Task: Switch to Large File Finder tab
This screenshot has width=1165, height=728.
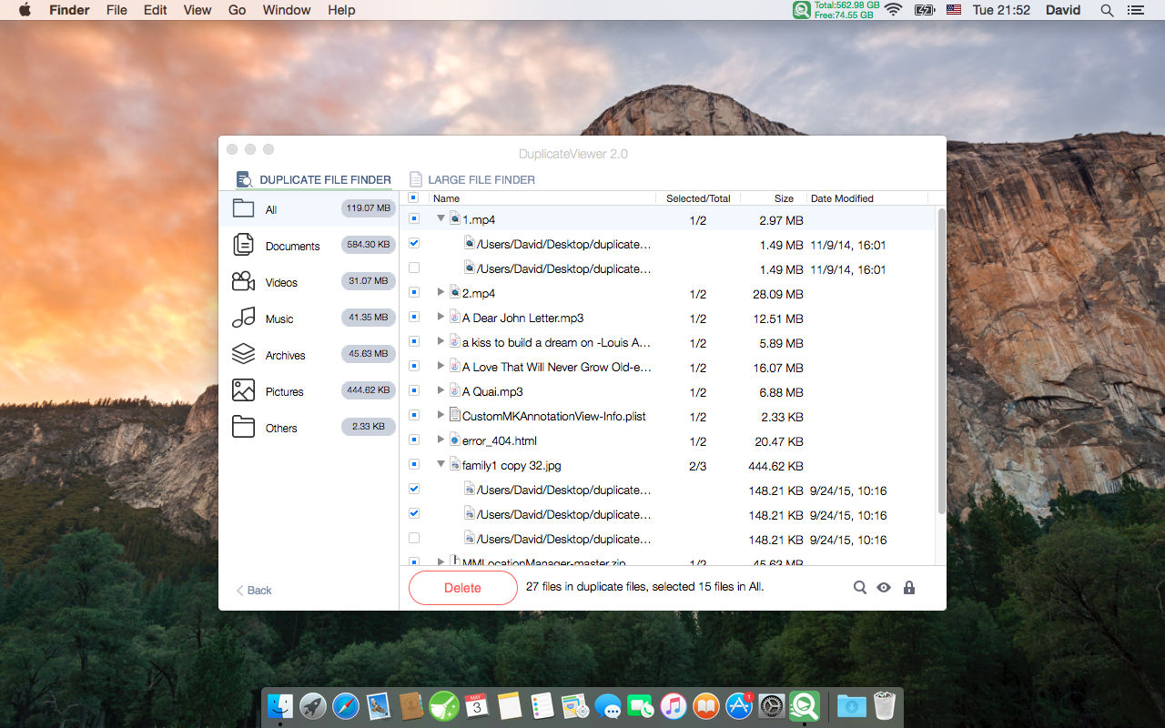Action: click(x=472, y=179)
